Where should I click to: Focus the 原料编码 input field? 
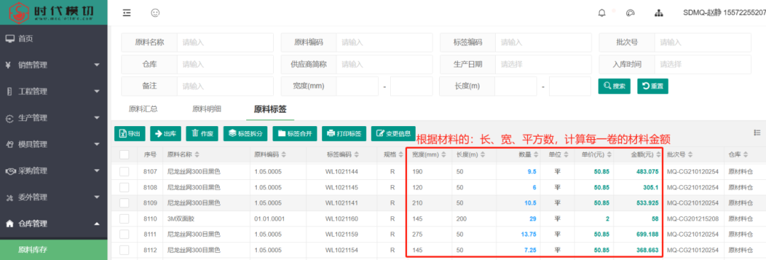pyautogui.click(x=384, y=43)
